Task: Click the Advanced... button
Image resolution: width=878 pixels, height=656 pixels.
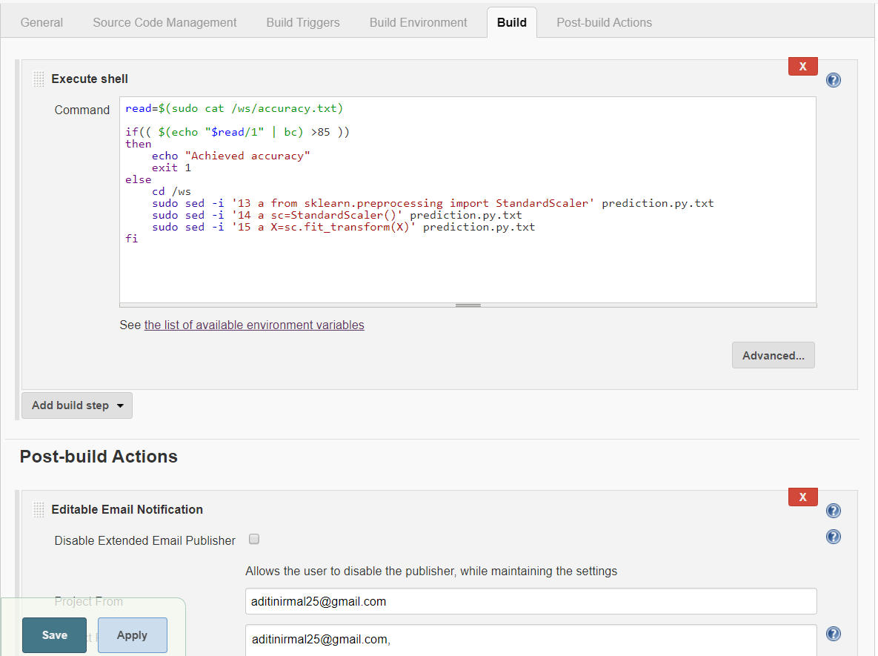Action: (x=774, y=355)
